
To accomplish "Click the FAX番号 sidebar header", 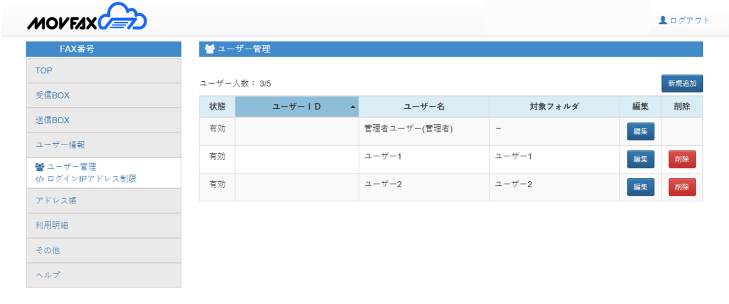I will (x=104, y=49).
